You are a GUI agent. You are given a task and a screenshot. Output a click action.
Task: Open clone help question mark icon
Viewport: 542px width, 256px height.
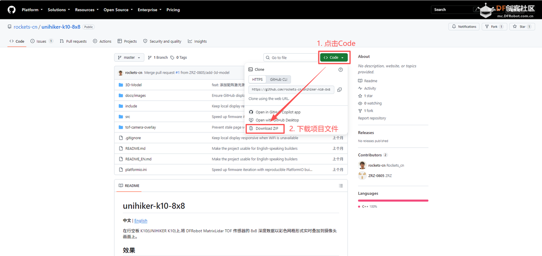click(x=340, y=69)
